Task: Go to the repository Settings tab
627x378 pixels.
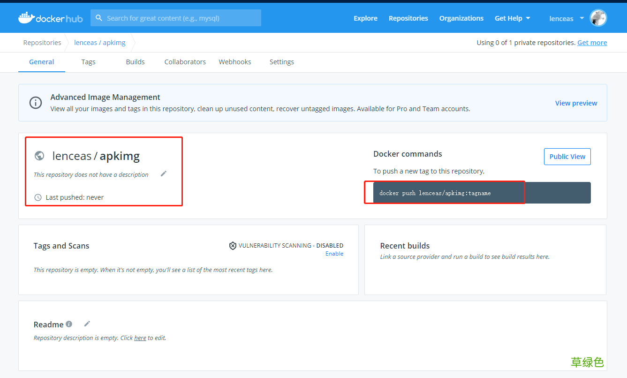Action: tap(281, 62)
